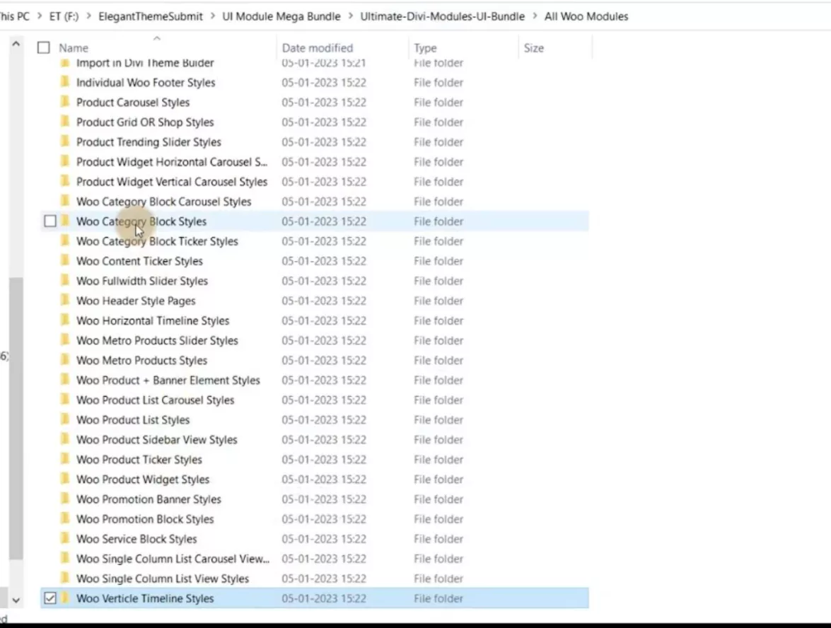Click date of Product Carousel Styles row
Viewport: 831px width, 628px height.
point(324,102)
